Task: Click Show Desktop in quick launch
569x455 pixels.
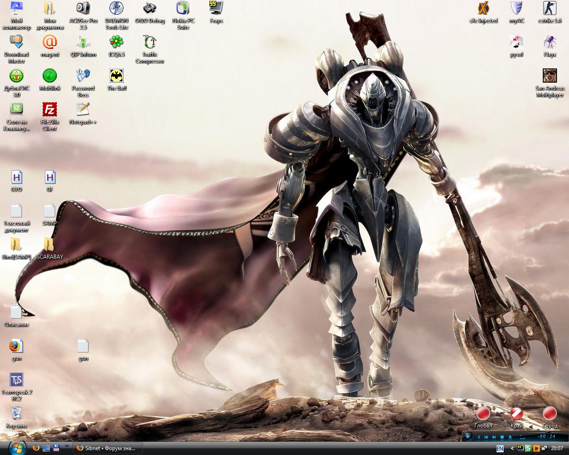Action: pyautogui.click(x=46, y=448)
